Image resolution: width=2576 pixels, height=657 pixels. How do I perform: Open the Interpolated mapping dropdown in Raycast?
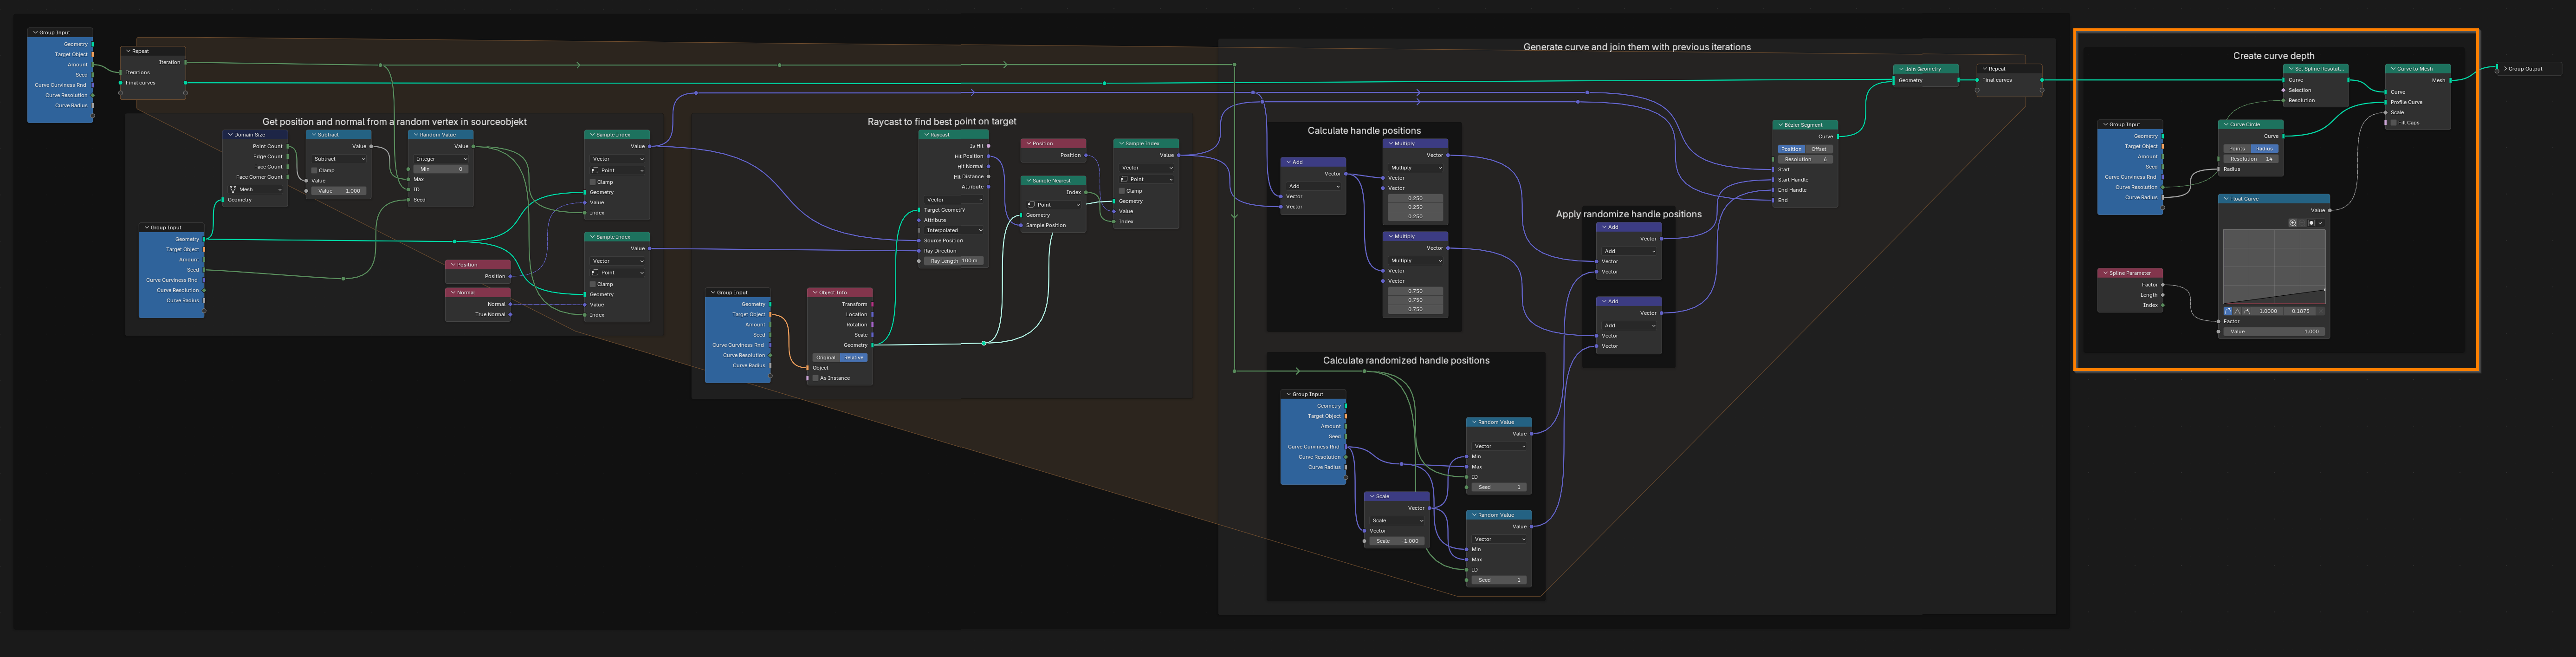coord(954,230)
